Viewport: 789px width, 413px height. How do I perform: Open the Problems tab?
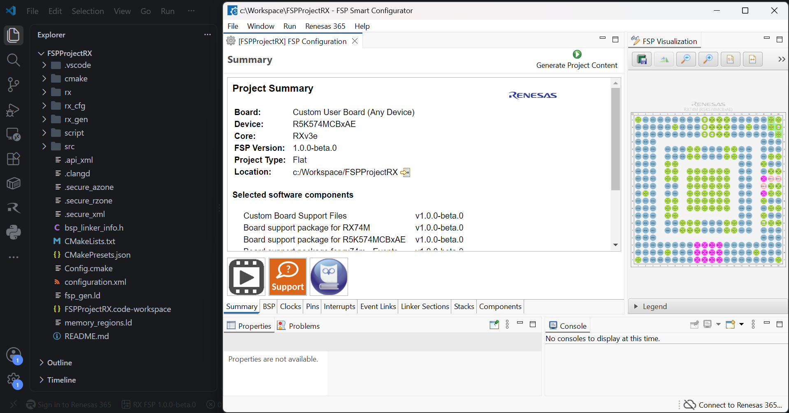(299, 326)
